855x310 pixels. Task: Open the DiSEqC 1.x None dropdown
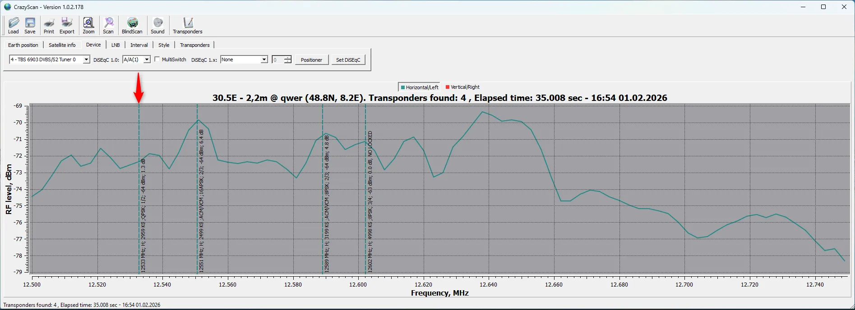pyautogui.click(x=264, y=59)
